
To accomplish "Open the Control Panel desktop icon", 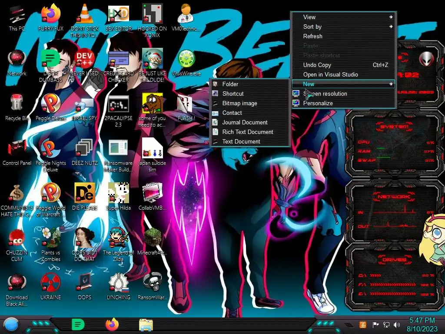I will [17, 153].
